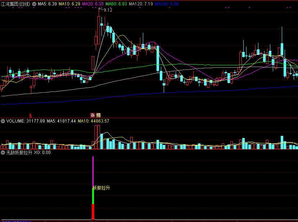Open the 无敌妖股拉升 indicator dropdown arrow
This screenshot has height=222, width=298.
coord(3,152)
